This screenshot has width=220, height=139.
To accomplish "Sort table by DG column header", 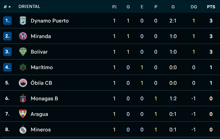I will pyautogui.click(x=194, y=7).
